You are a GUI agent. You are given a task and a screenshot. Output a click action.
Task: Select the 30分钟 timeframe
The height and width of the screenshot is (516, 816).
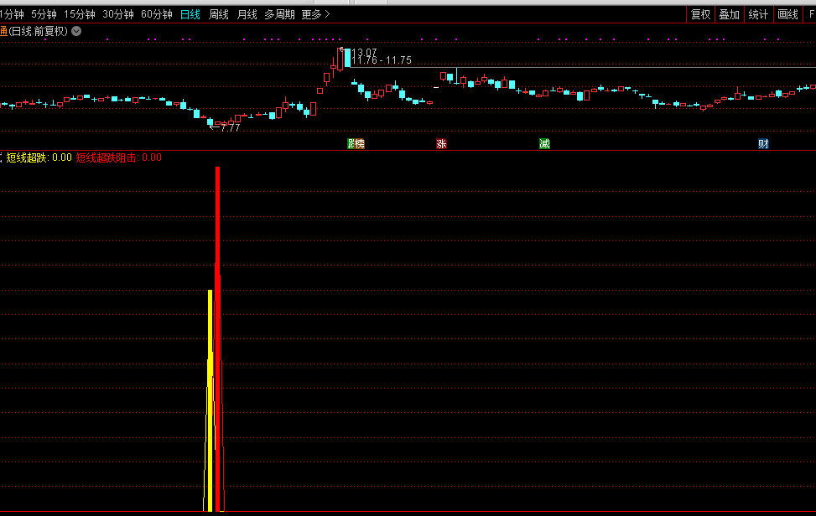pyautogui.click(x=118, y=14)
